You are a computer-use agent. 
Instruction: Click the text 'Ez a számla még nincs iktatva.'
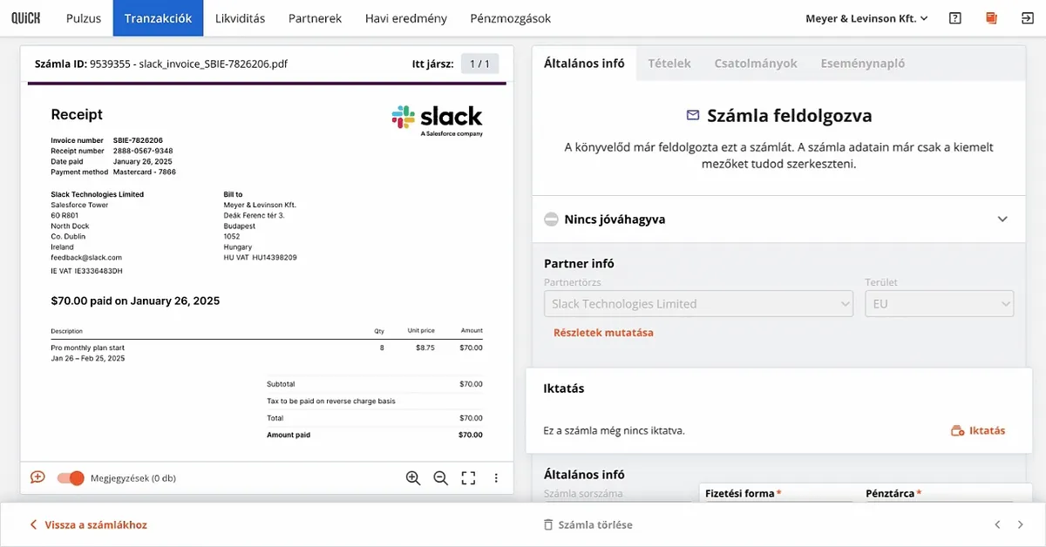tap(614, 430)
